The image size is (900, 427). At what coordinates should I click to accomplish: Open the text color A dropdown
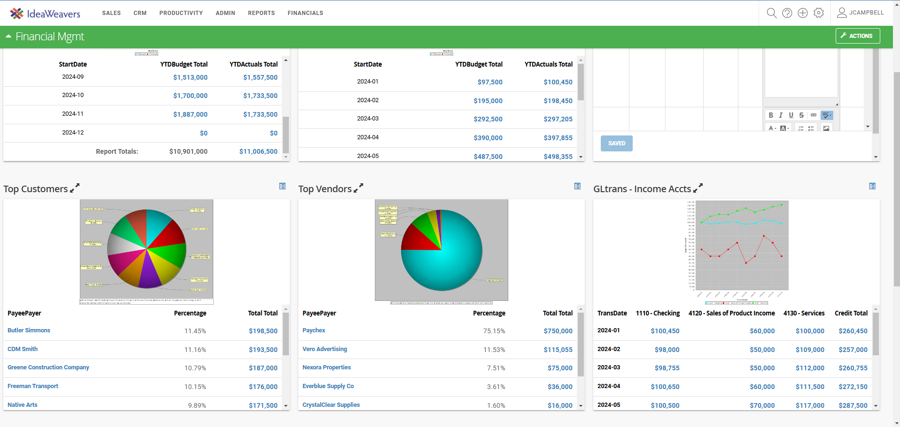772,128
